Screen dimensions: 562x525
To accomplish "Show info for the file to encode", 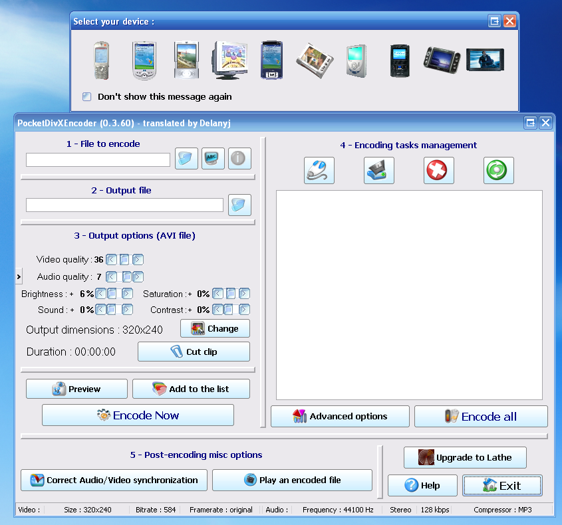I will tap(239, 158).
